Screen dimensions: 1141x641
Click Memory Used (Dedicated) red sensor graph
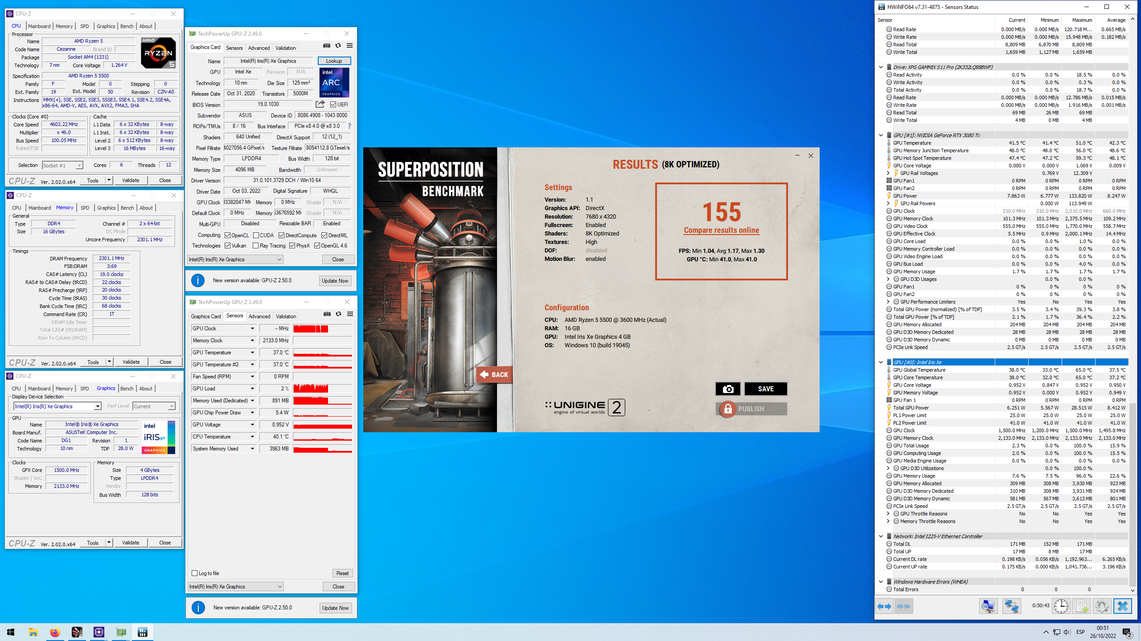point(323,401)
